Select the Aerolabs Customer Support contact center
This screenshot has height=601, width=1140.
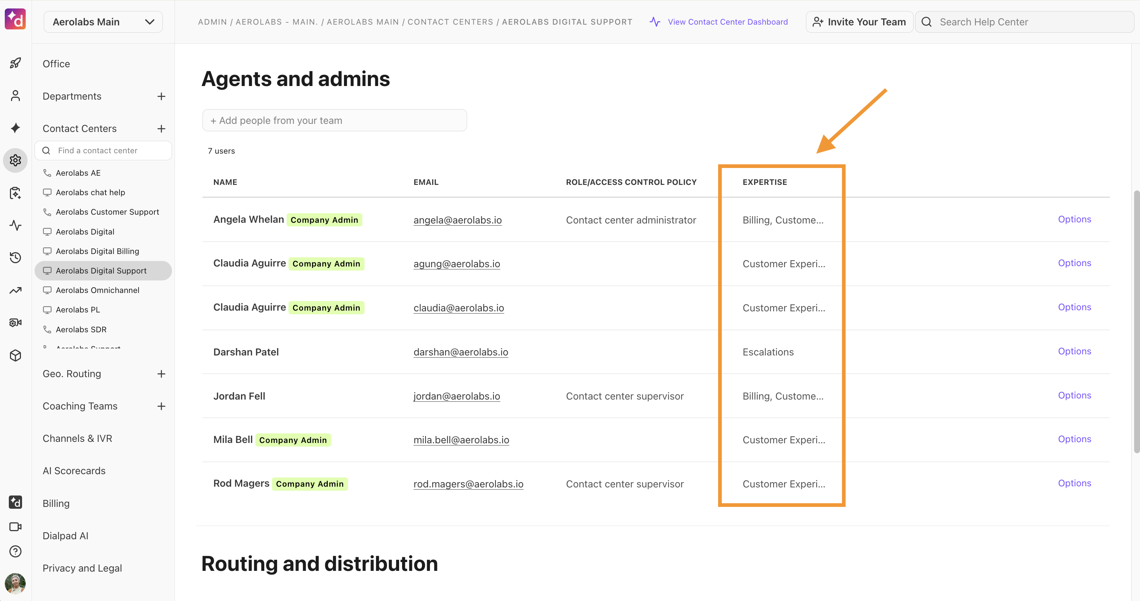coord(103,212)
